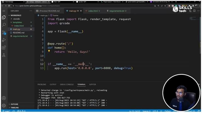Click the split editor icon
This screenshot has height=113, width=202.
coord(194,11)
